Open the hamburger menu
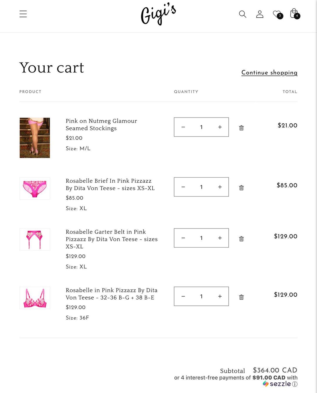This screenshot has width=317, height=393. [x=23, y=14]
